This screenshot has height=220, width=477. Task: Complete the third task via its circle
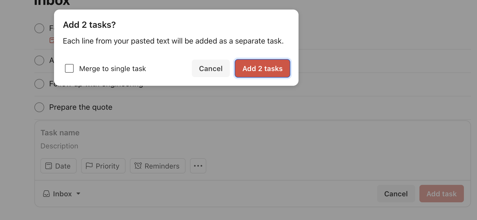tap(39, 84)
